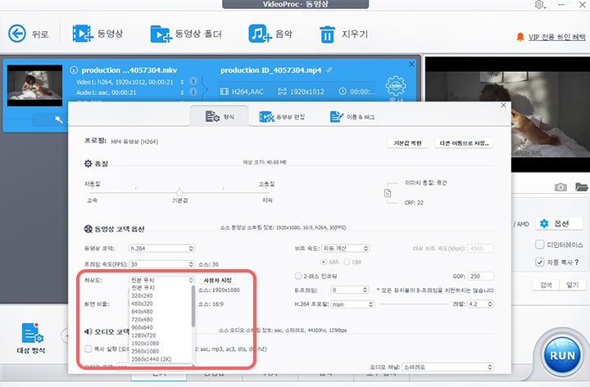Viewport: 590px width, 387px height.
Task: Toggle the 디인터레이스 checkbox
Action: click(x=539, y=245)
